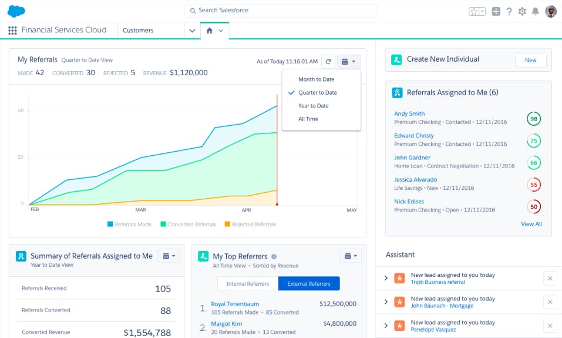Open the Tripti Business referral link

(x=438, y=282)
